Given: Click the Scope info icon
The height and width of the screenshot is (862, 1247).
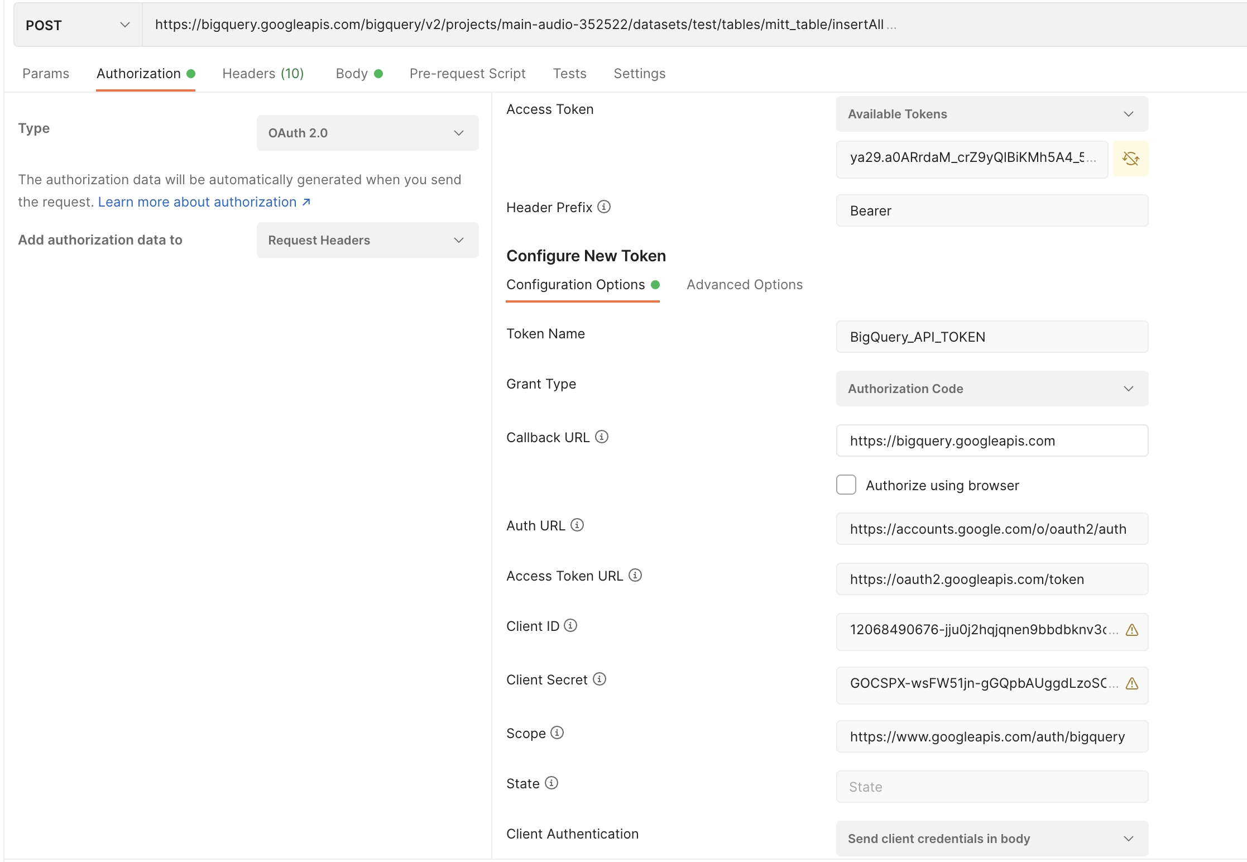Looking at the screenshot, I should coord(557,732).
